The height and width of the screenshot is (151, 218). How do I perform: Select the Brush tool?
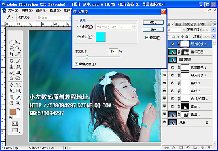(x=18, y=61)
